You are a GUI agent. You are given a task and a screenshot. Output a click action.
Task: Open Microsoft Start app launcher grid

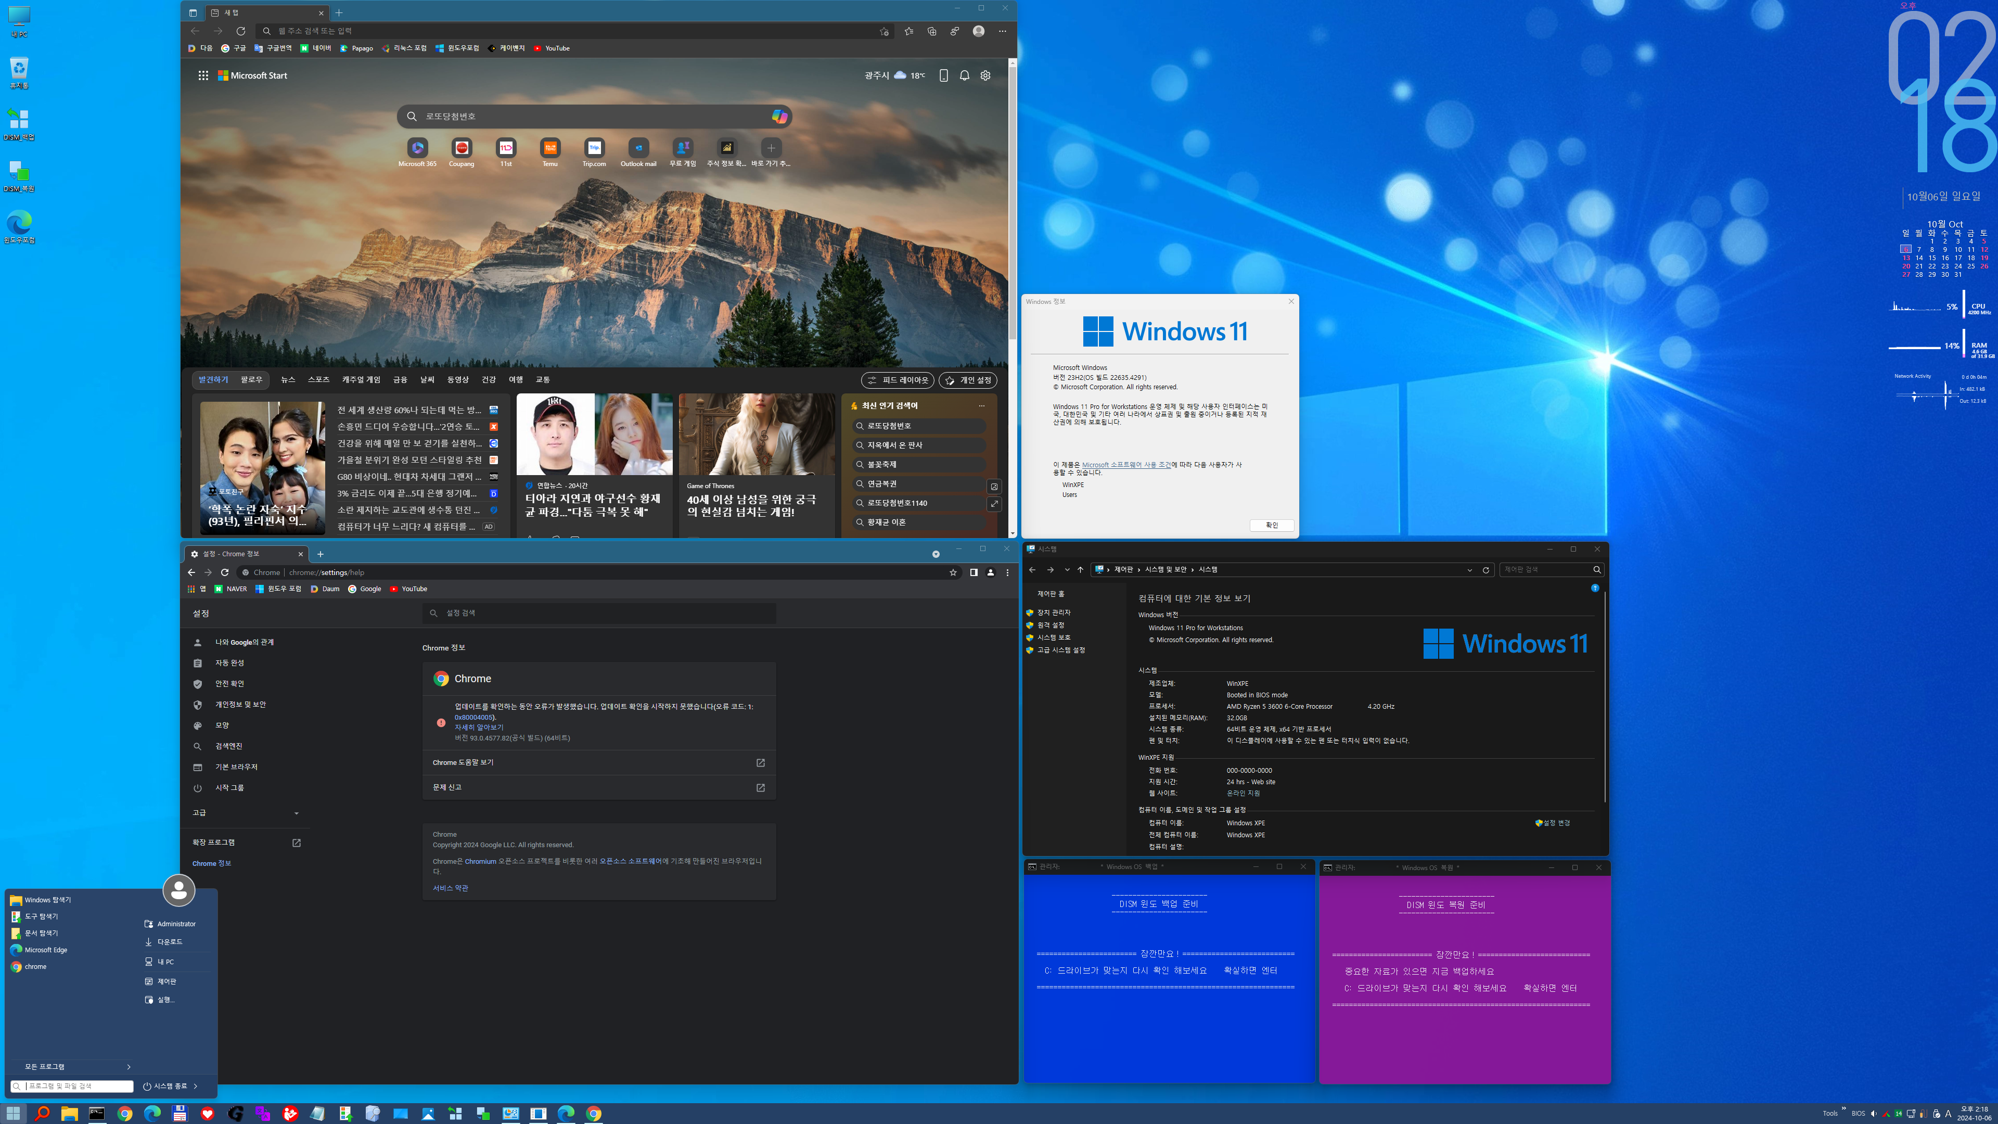point(203,75)
